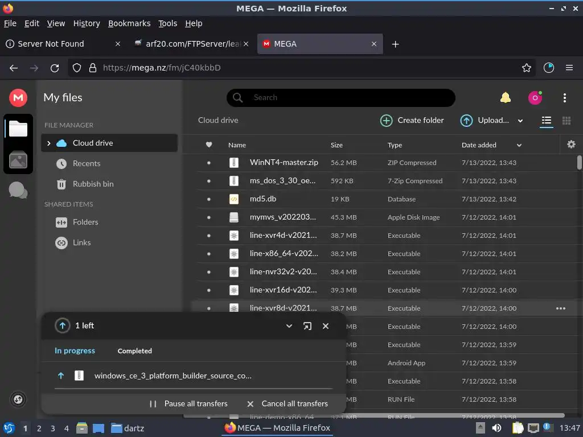Click the vertical file list scrollbar
The image size is (583, 437).
tap(579, 162)
